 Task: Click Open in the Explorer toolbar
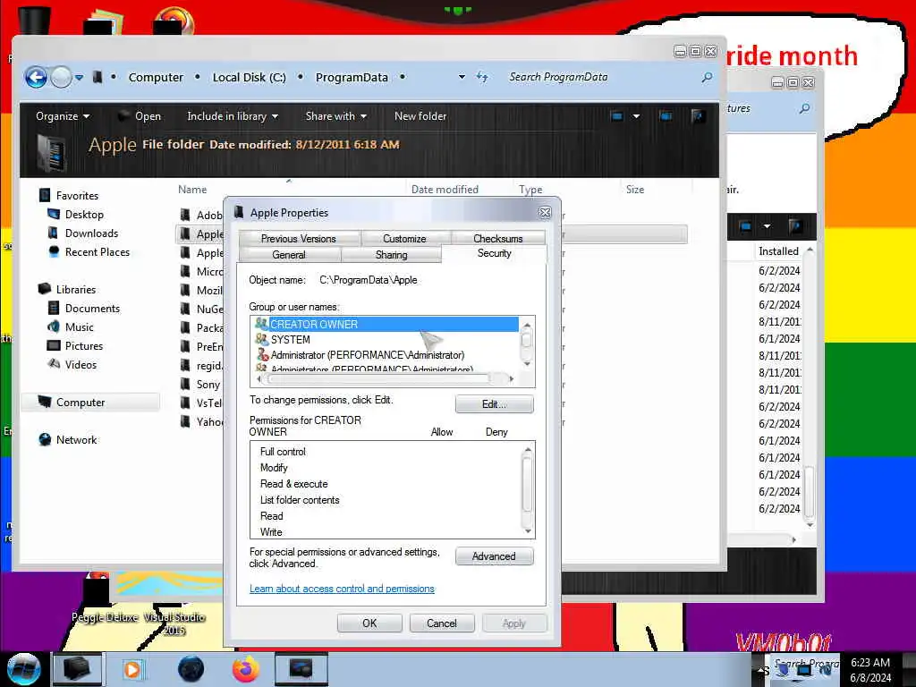click(x=140, y=116)
